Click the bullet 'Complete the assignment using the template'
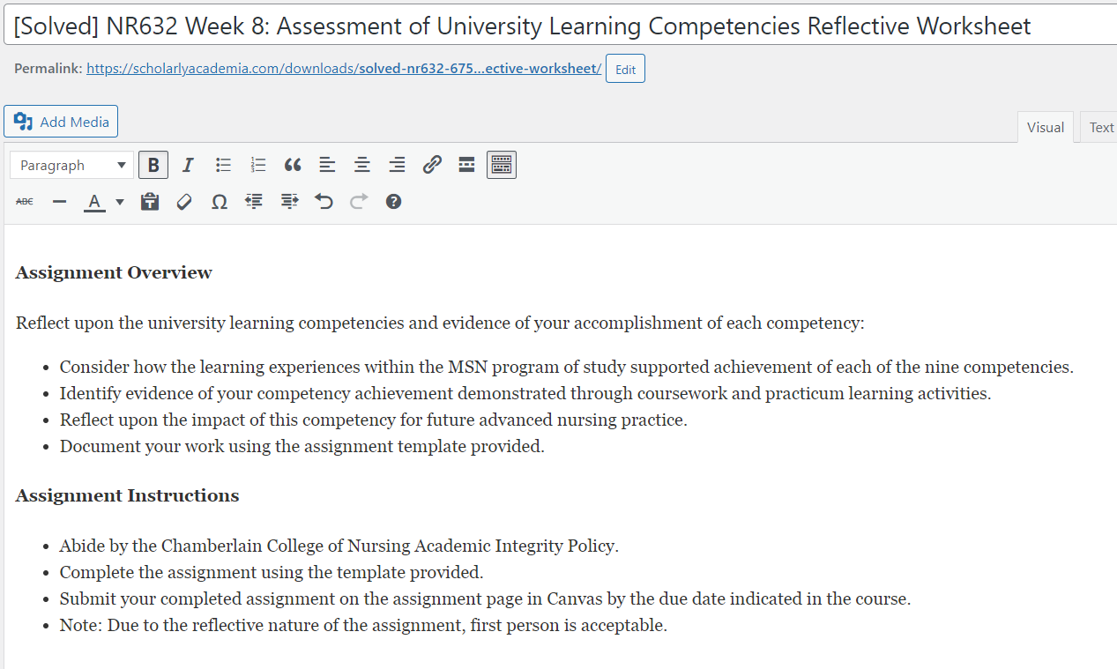1117x669 pixels. click(272, 572)
